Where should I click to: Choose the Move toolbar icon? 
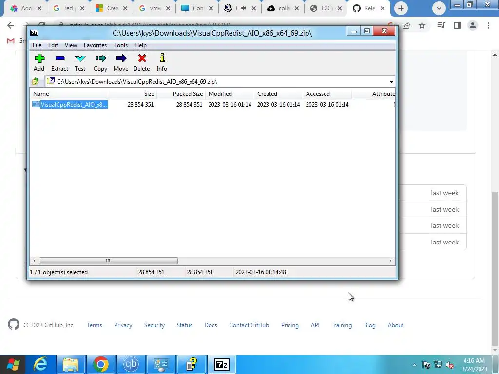(121, 62)
